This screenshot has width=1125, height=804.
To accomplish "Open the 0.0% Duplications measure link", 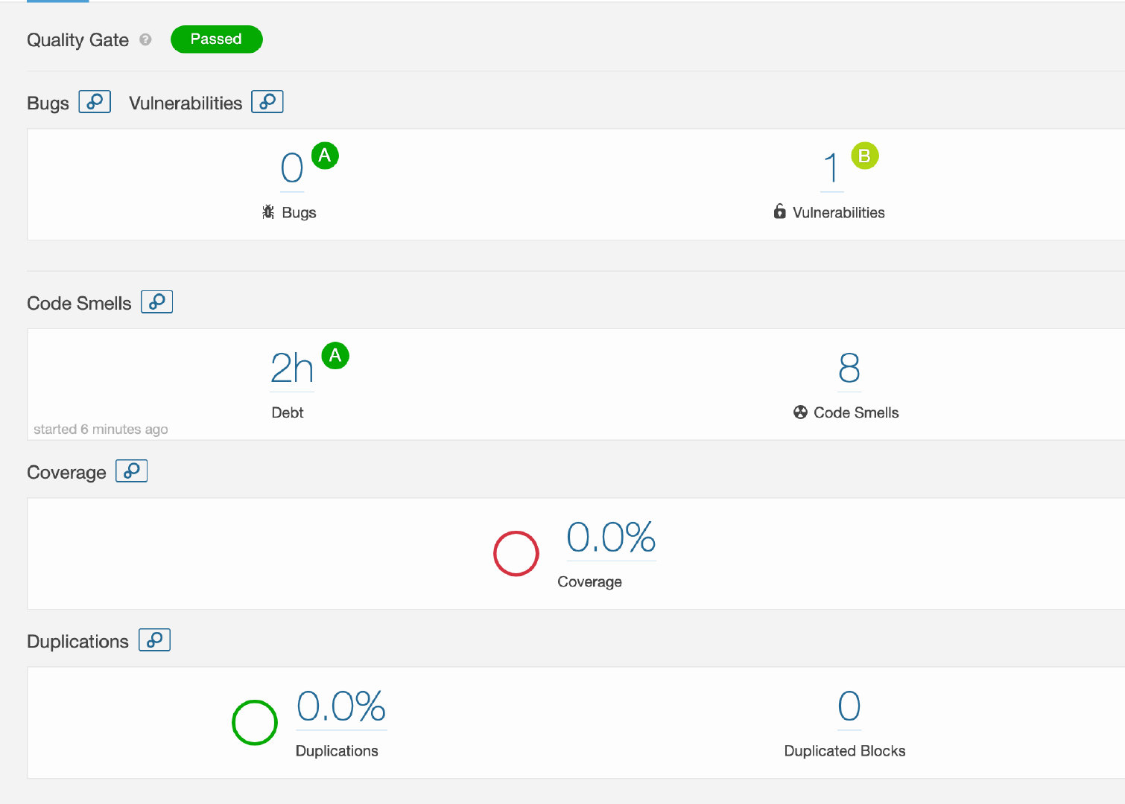I will pos(341,706).
